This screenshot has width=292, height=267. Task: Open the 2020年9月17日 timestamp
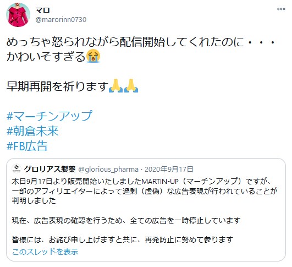click(169, 170)
